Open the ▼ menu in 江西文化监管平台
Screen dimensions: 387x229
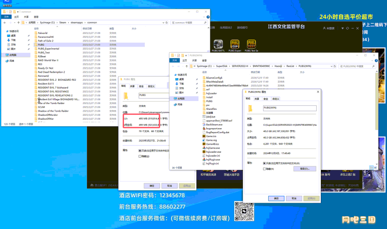342,28
